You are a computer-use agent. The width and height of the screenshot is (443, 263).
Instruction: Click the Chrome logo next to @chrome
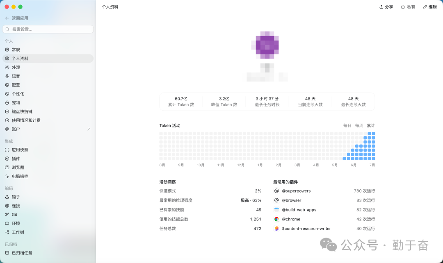tap(276, 219)
